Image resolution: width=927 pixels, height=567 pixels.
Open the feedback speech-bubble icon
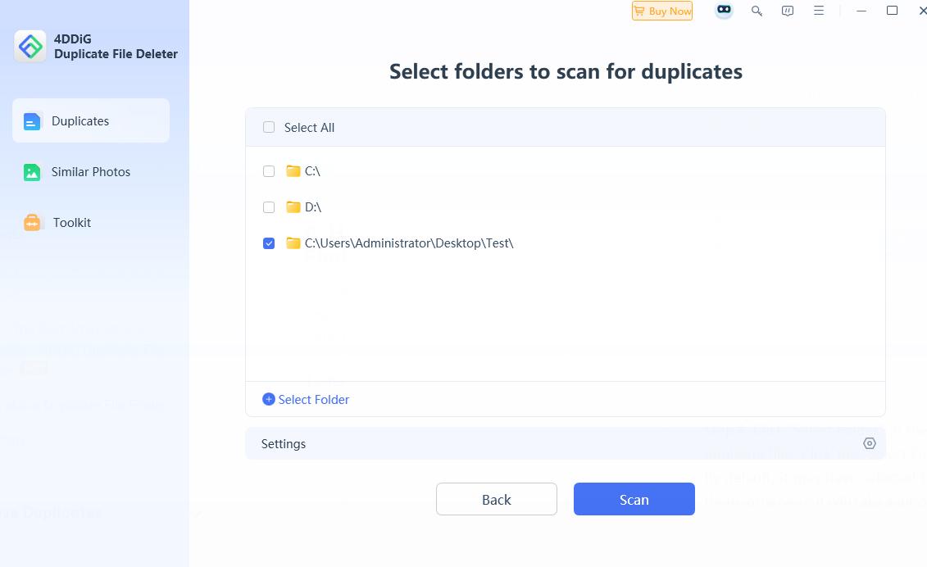(788, 11)
